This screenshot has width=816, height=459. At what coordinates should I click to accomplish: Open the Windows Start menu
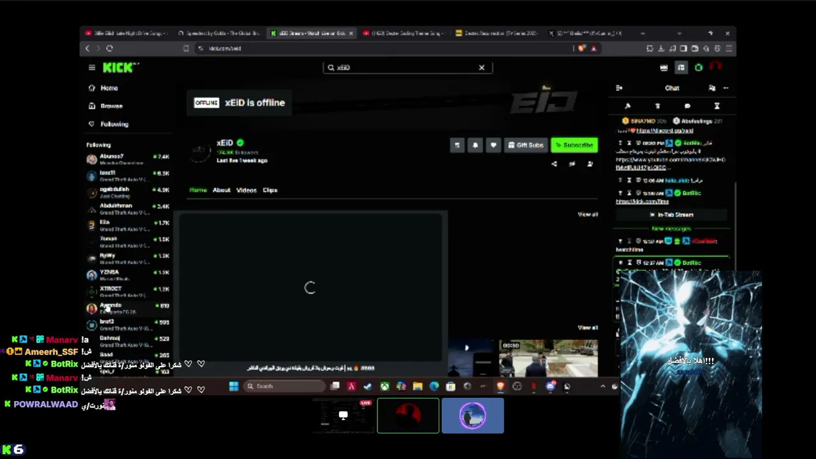(233, 386)
